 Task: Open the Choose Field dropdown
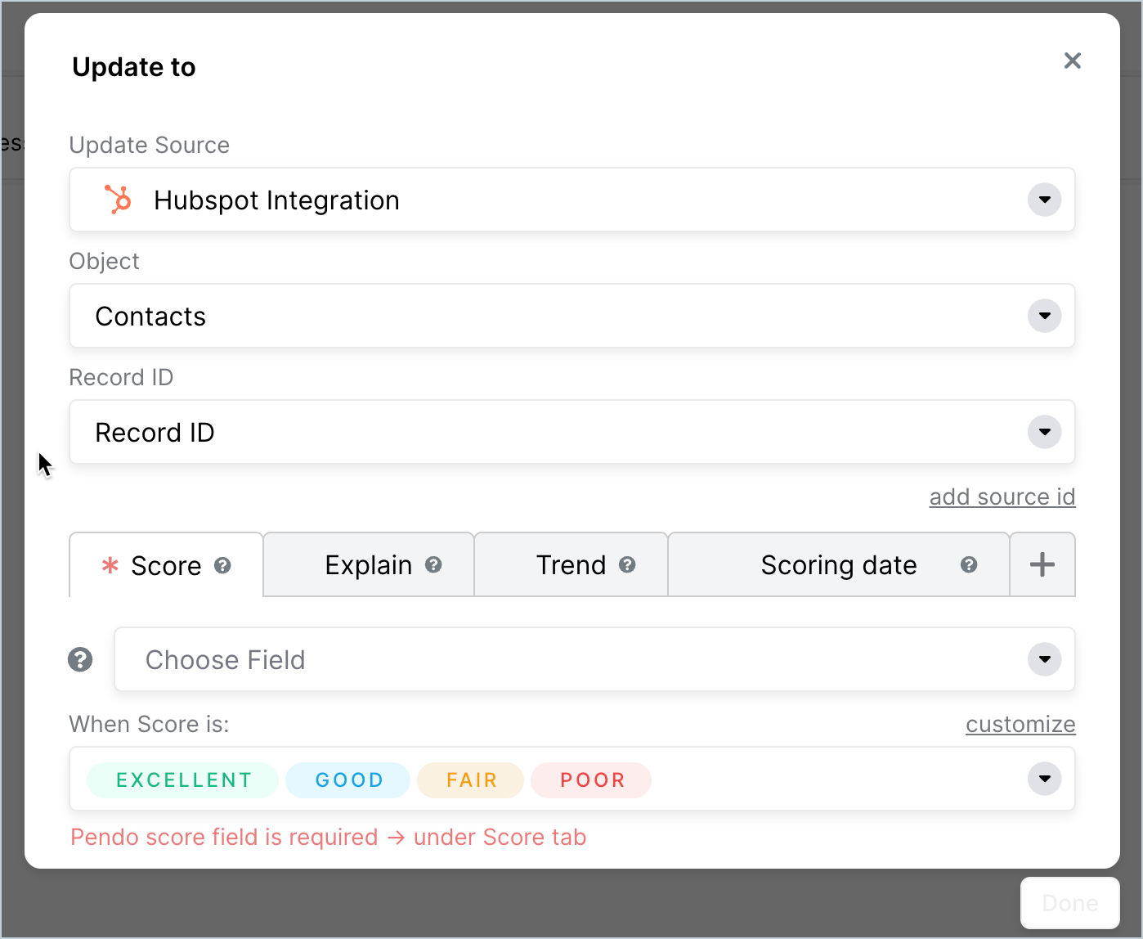1044,659
